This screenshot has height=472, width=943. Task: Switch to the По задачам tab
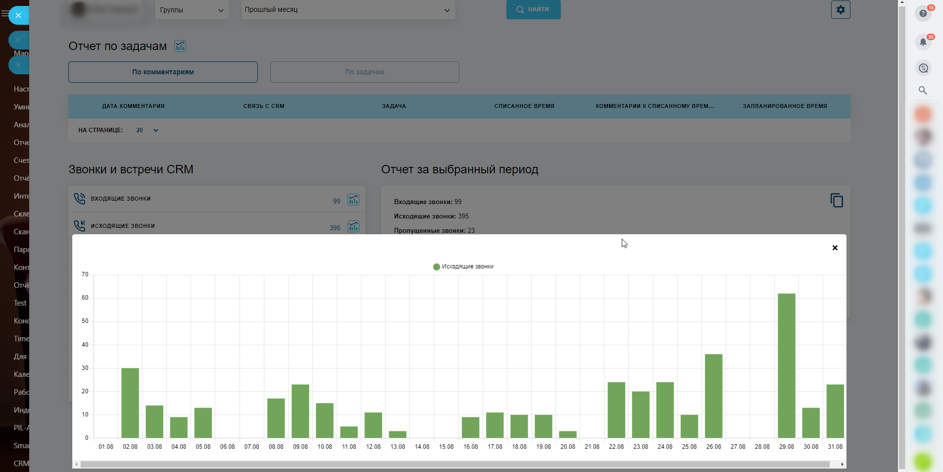click(364, 72)
